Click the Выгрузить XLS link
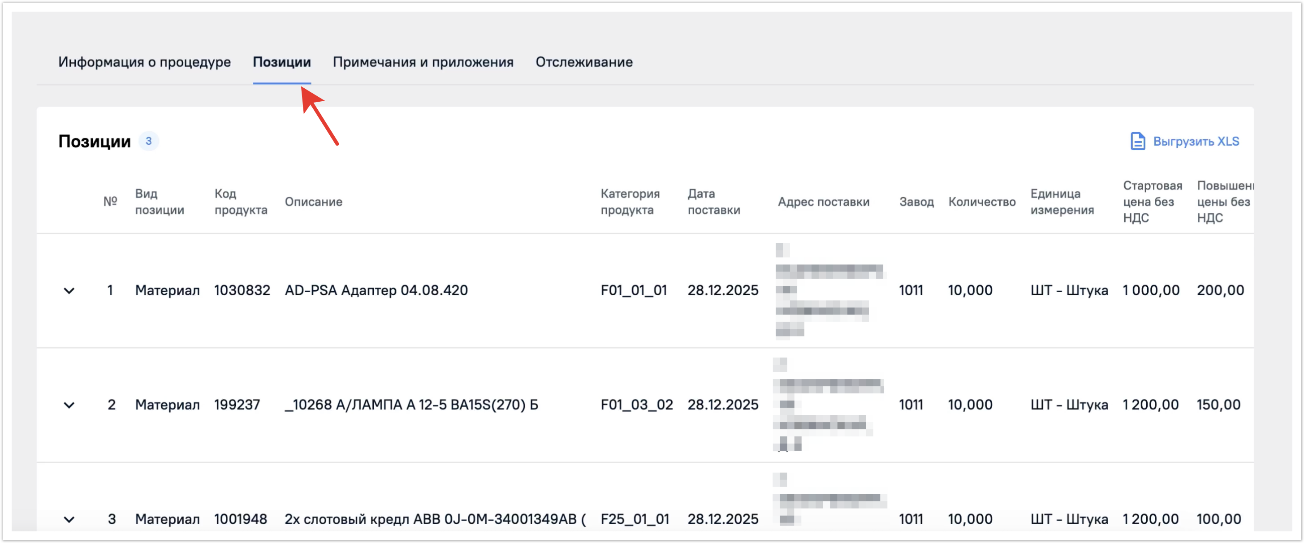 coord(1196,141)
